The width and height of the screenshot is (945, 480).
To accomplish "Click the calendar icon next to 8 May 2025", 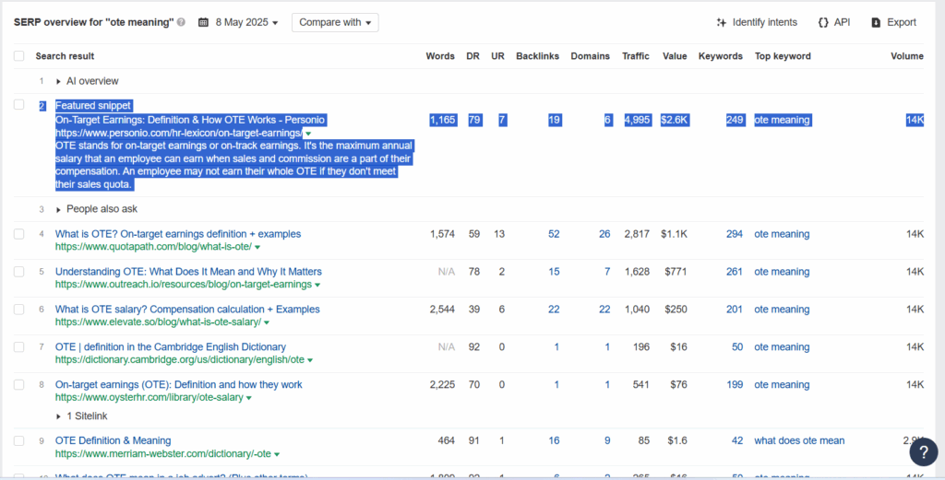I will pyautogui.click(x=203, y=23).
